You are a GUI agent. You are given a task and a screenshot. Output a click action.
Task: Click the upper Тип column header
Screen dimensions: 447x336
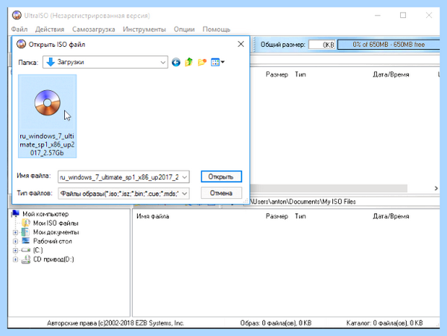tap(300, 75)
